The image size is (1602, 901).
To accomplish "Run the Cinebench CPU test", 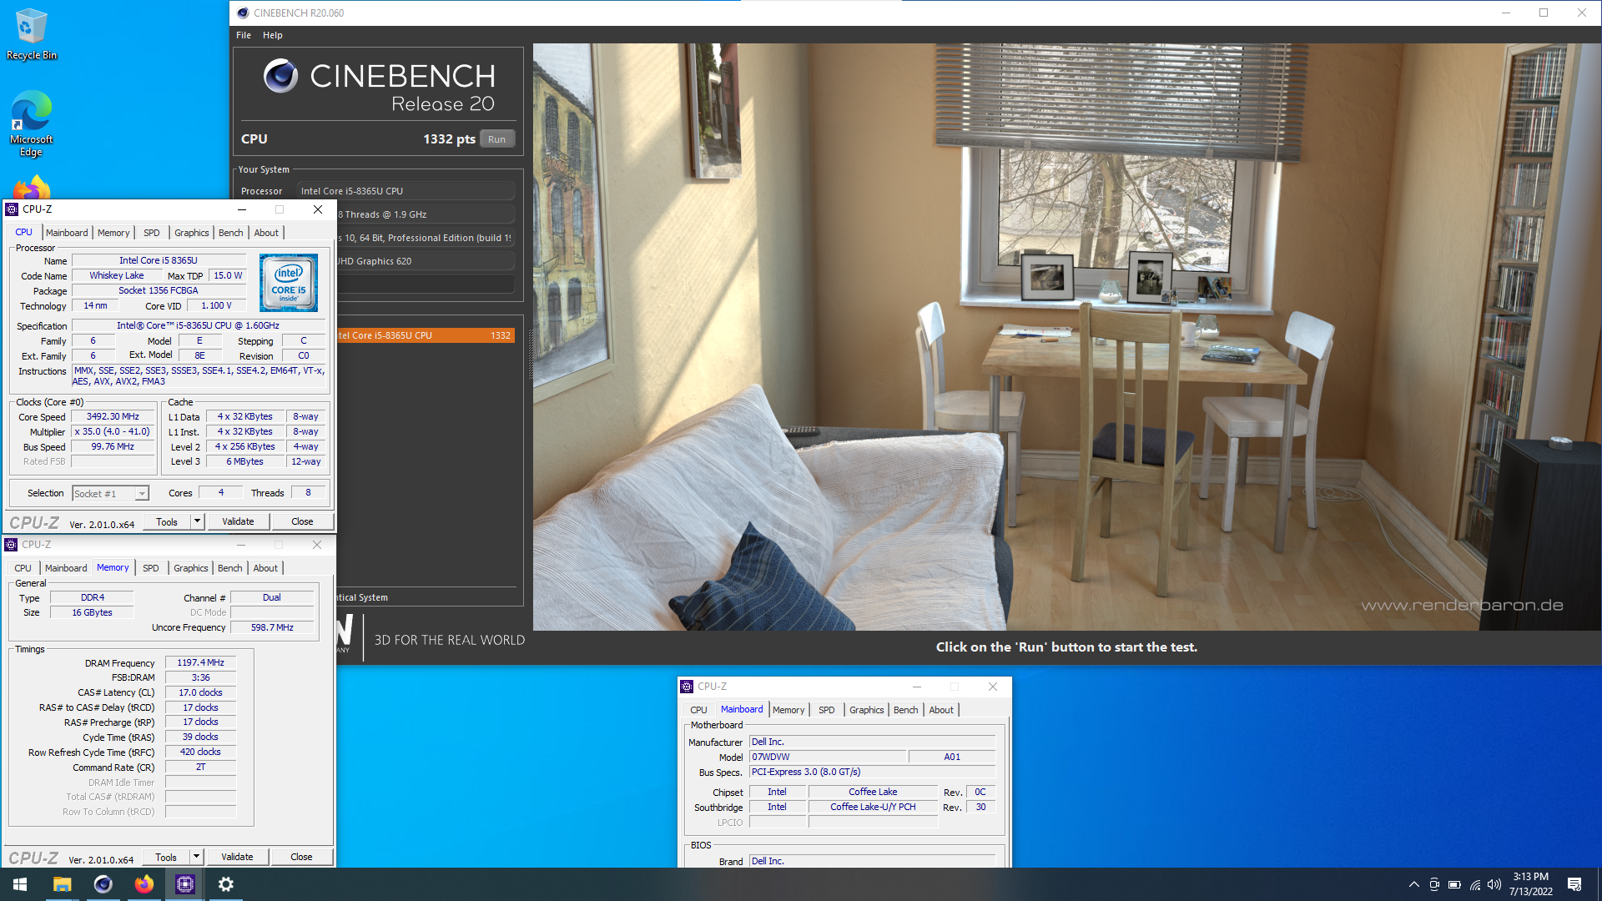I will point(497,139).
